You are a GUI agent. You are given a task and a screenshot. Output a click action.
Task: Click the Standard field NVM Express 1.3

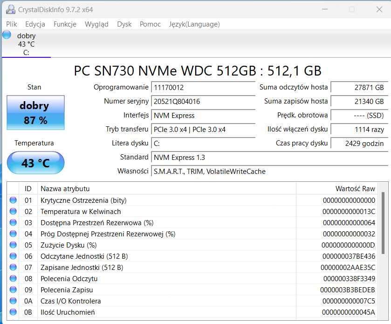point(269,158)
